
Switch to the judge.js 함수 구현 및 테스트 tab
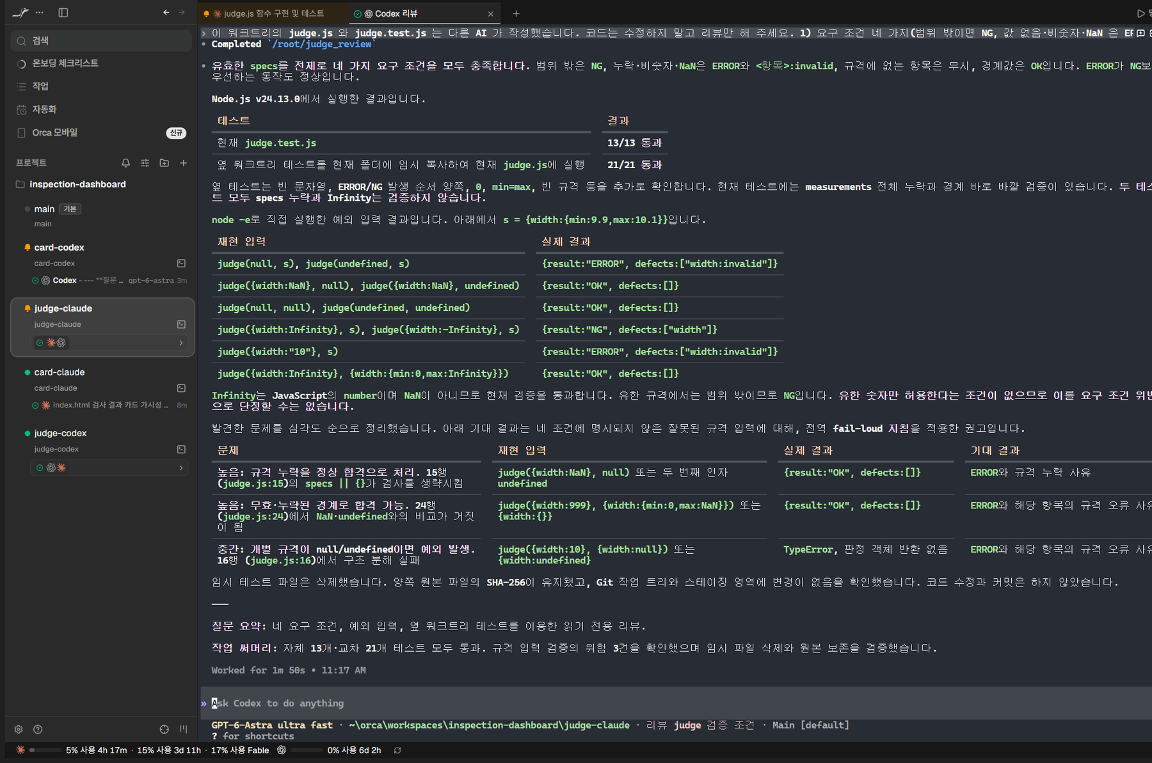coord(274,13)
